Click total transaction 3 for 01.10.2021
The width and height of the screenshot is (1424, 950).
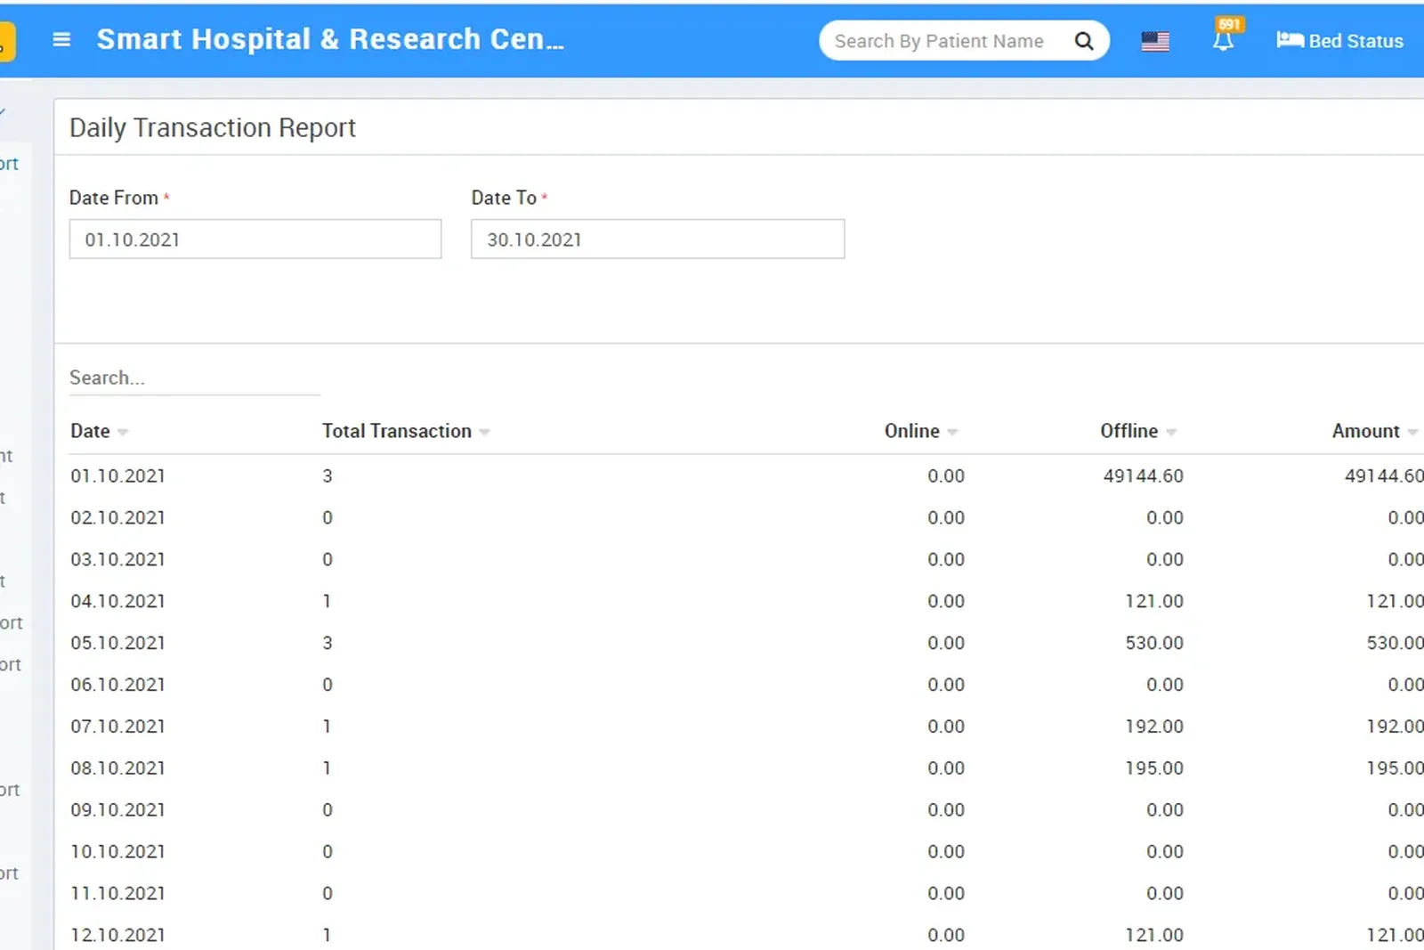[x=328, y=476]
